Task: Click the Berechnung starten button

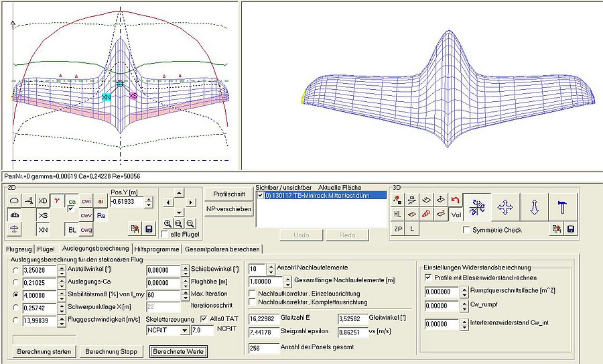Action: click(x=44, y=351)
